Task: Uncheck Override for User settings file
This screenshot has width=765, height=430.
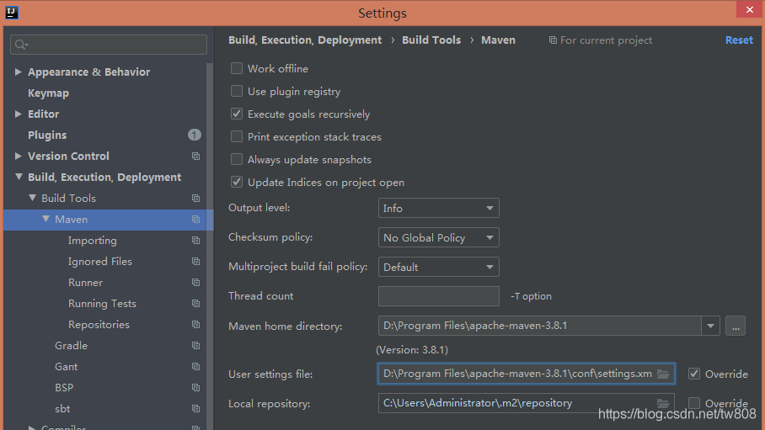Action: [694, 374]
